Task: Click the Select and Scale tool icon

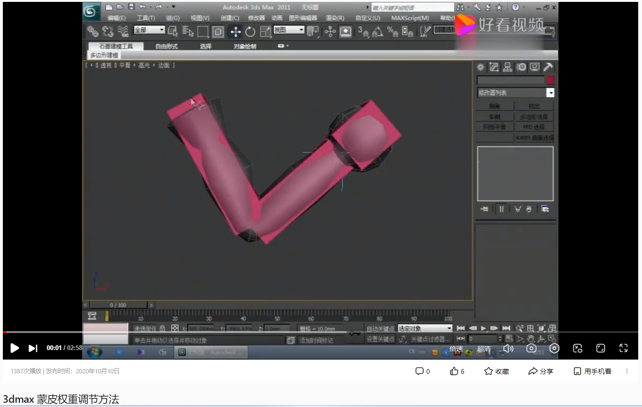Action: pyautogui.click(x=265, y=32)
